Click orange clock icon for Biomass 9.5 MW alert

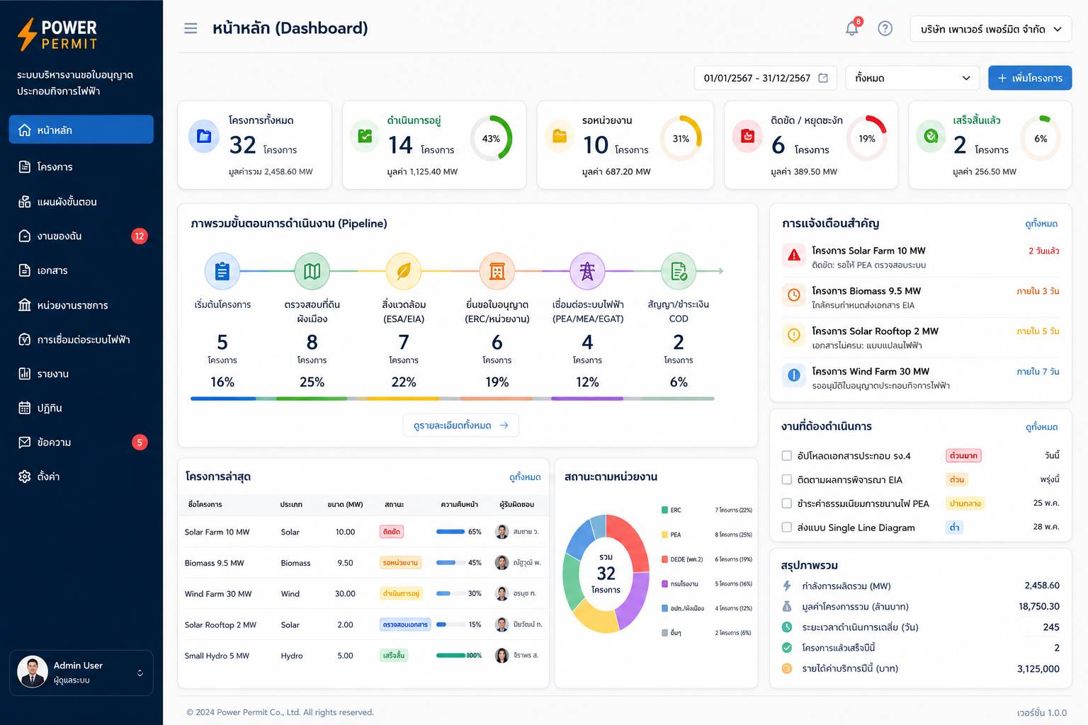[794, 295]
